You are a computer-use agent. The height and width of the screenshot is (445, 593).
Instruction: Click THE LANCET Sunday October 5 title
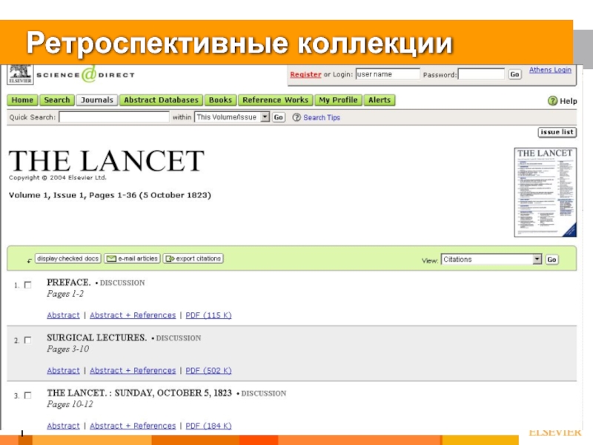pyautogui.click(x=139, y=393)
